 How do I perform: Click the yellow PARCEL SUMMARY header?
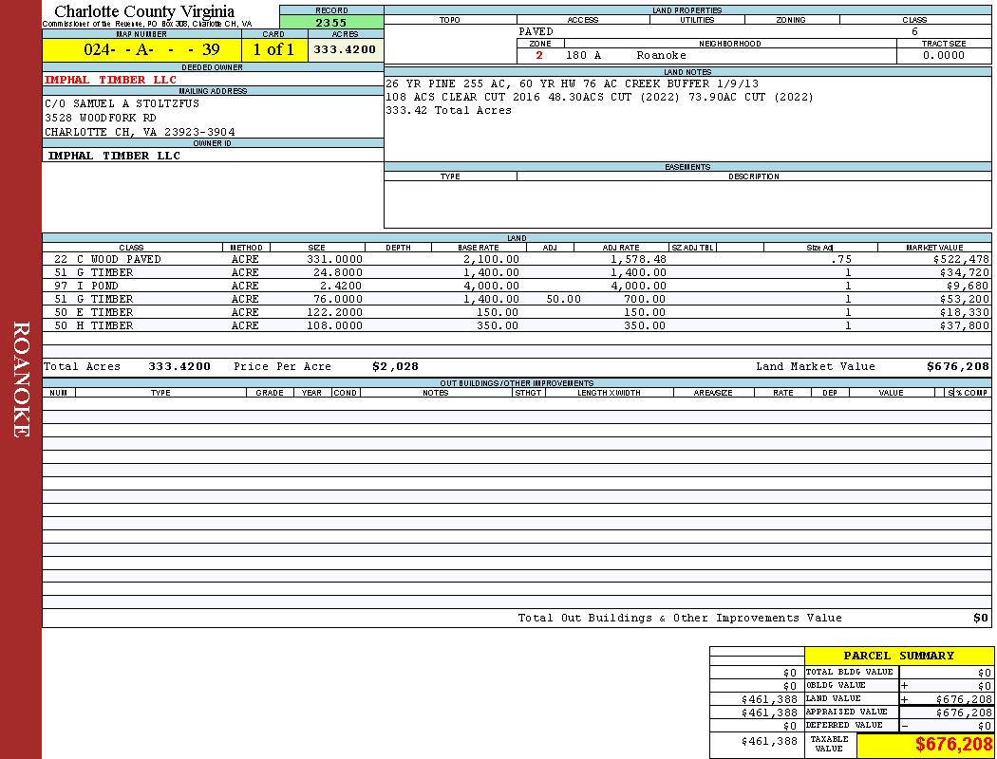pyautogui.click(x=898, y=656)
